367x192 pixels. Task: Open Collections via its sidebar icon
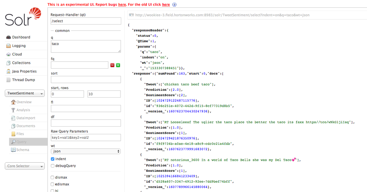[x=8, y=63]
